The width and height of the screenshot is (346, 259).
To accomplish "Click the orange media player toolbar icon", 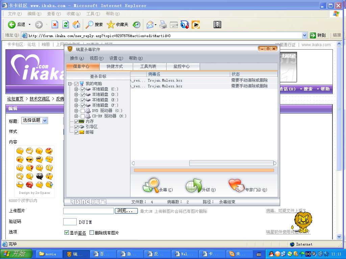I will (x=196, y=24).
